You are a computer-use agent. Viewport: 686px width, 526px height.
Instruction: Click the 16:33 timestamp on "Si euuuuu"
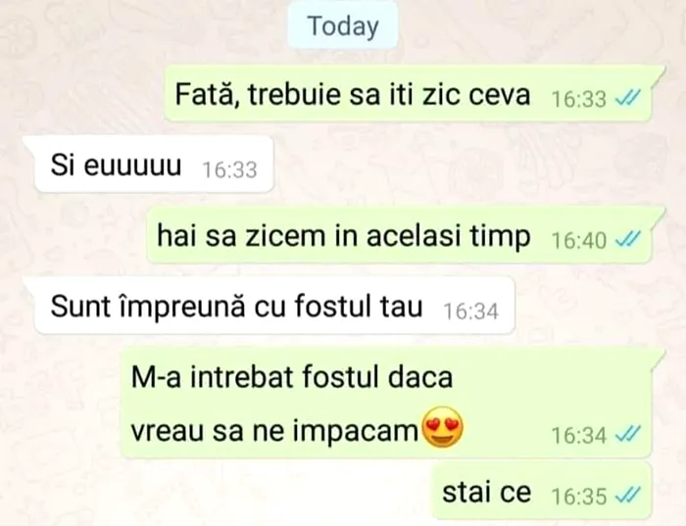pos(229,169)
